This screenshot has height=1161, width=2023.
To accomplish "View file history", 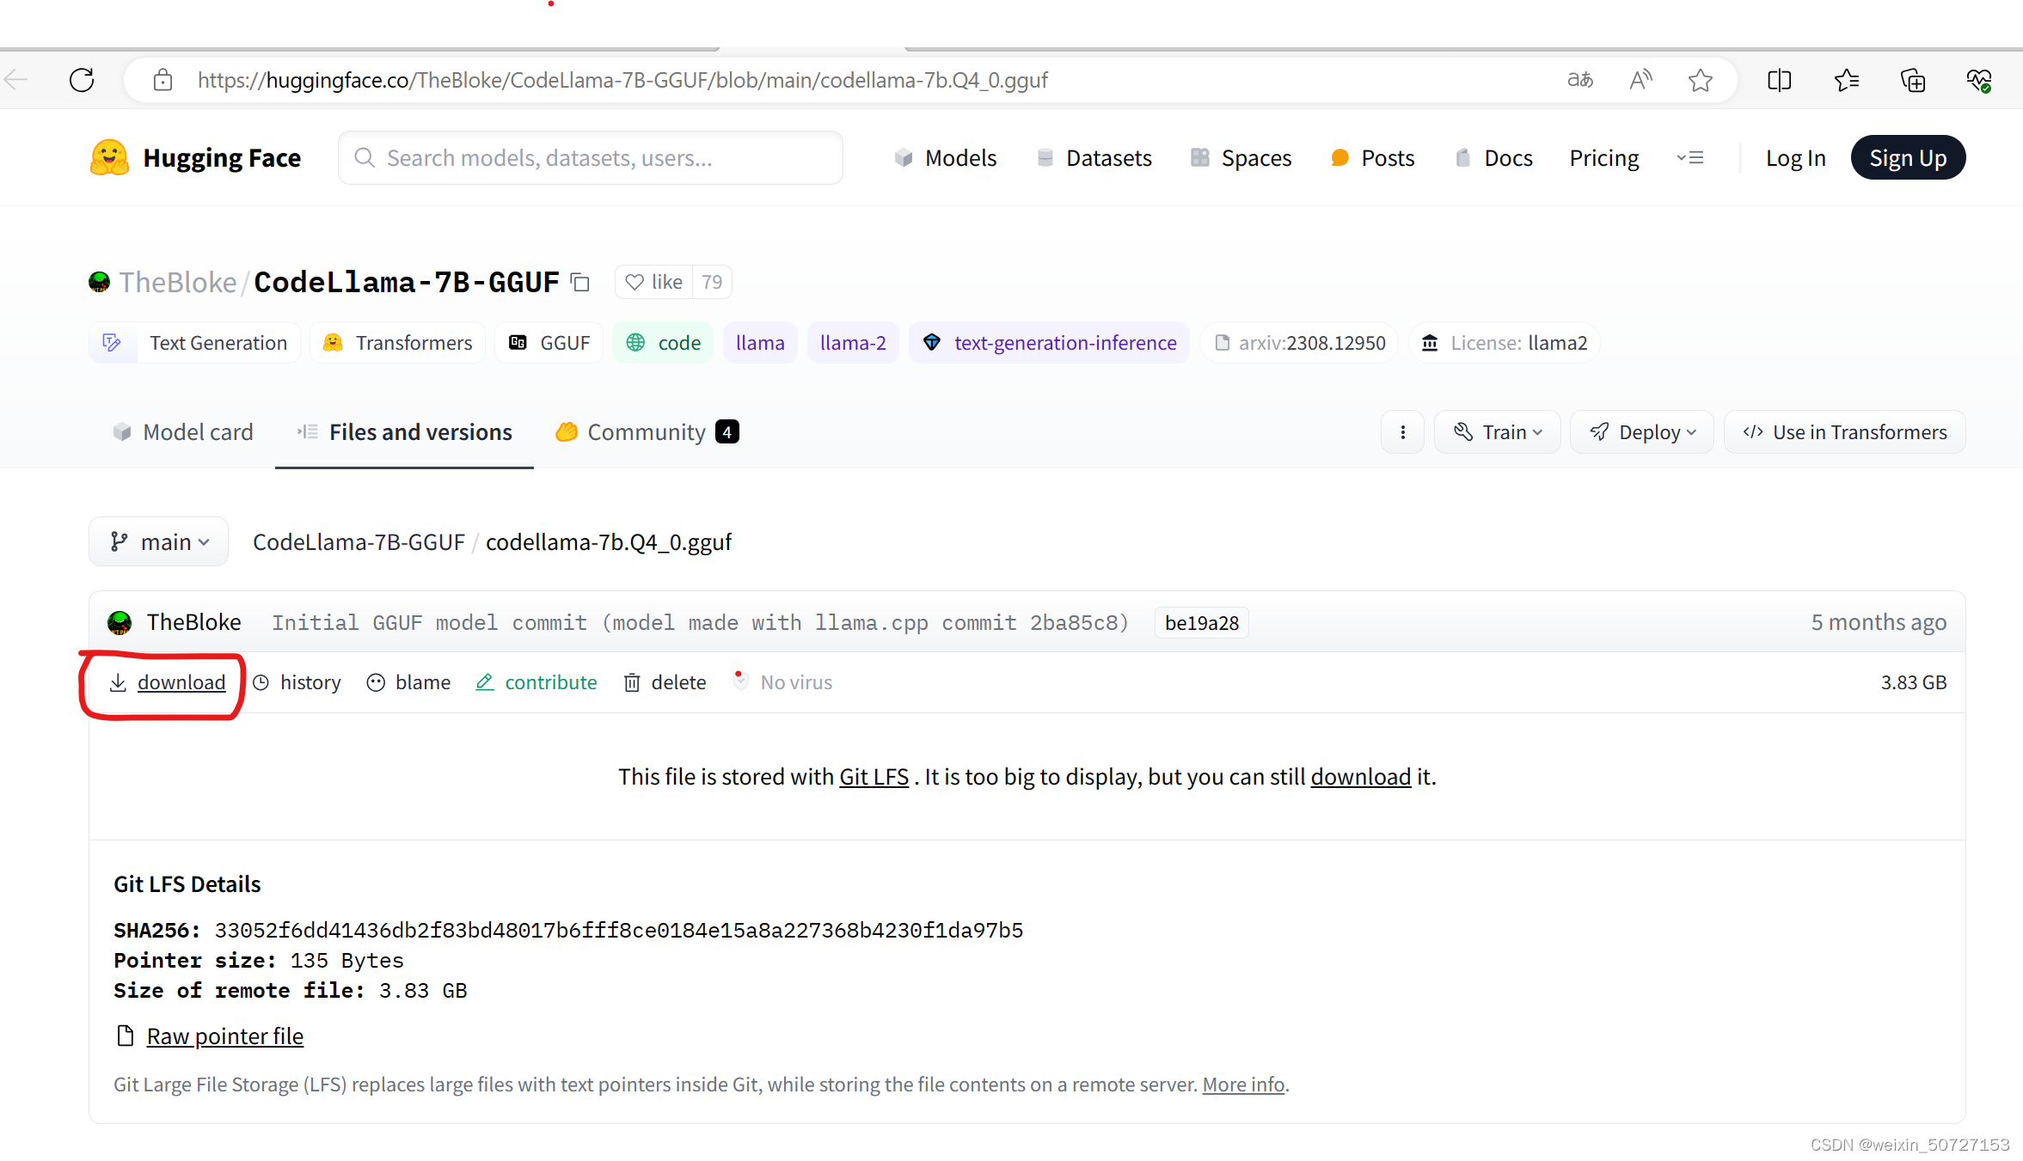I will tap(297, 682).
